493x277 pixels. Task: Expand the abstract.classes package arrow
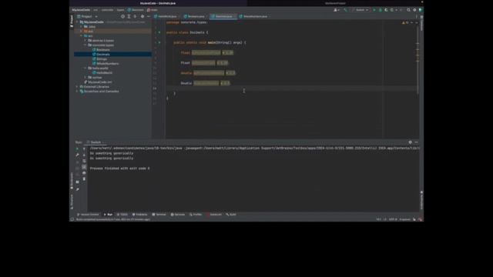tap(86, 41)
